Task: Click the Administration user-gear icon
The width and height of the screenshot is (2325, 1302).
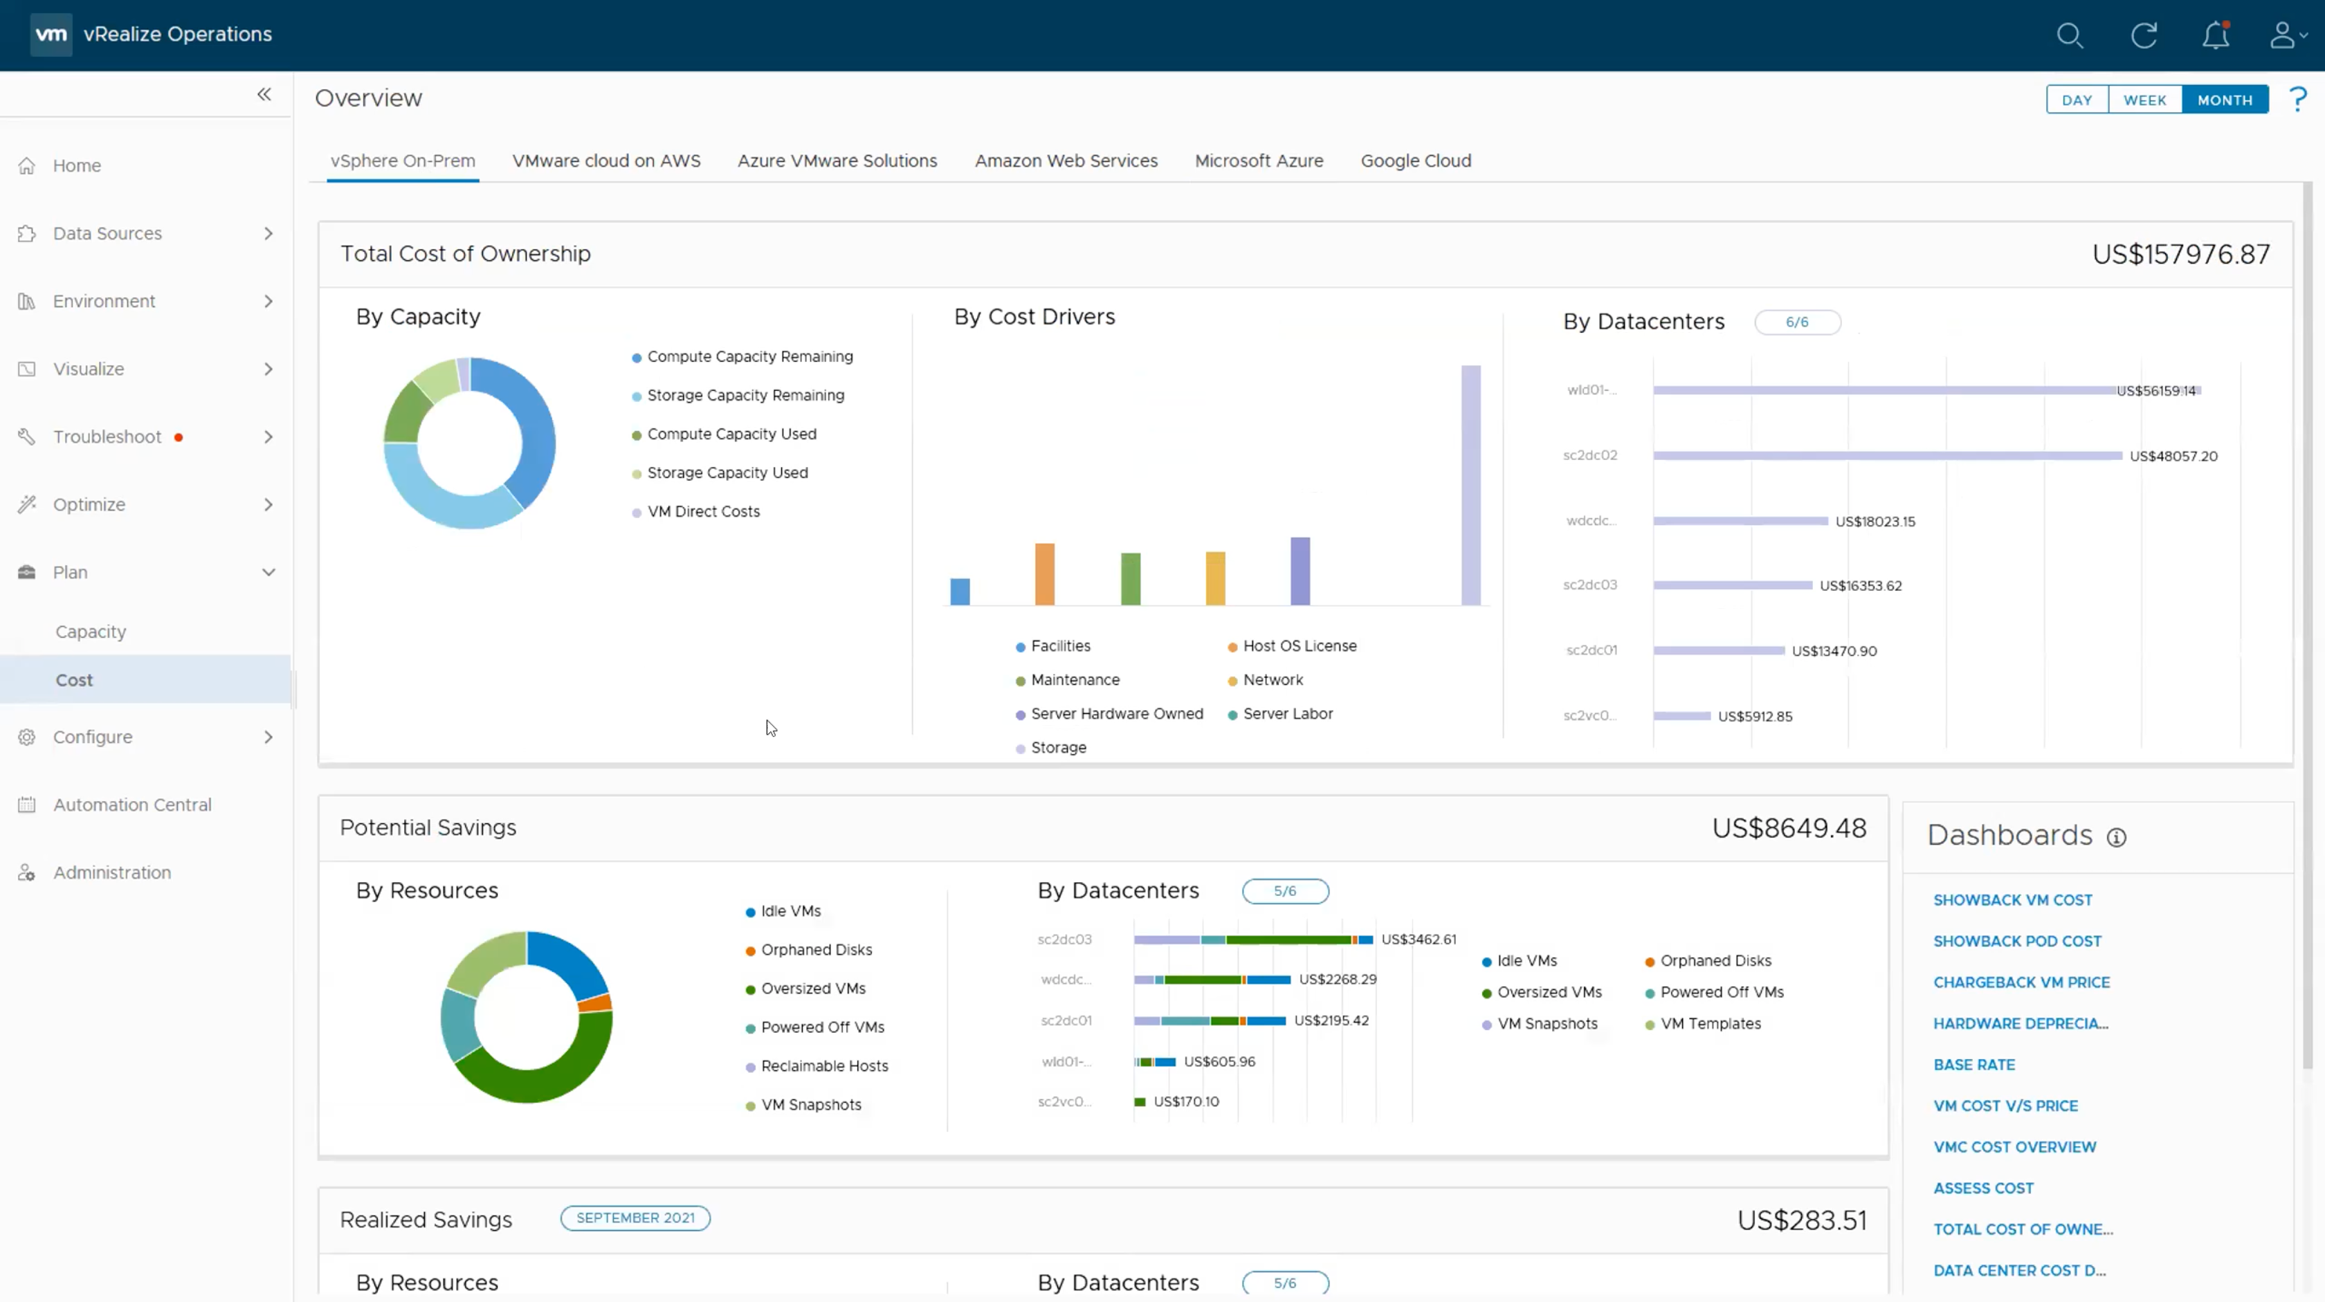Action: 27,872
